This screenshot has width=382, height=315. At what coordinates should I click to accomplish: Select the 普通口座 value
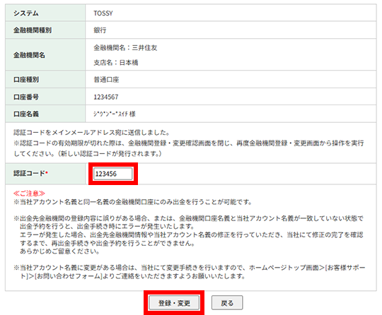click(106, 80)
